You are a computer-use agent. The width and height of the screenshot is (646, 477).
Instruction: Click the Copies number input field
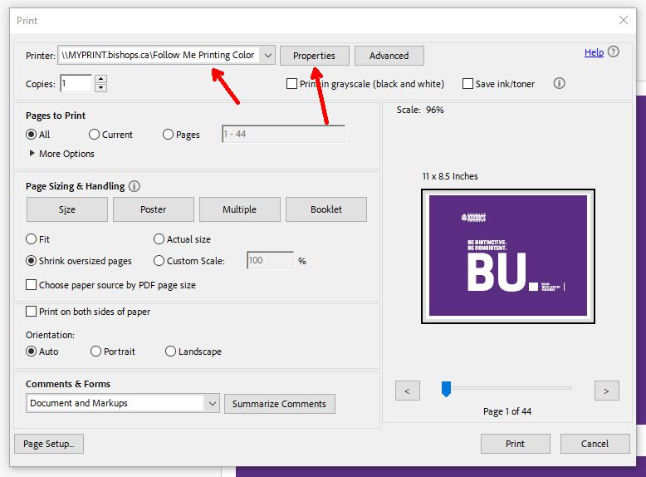click(75, 83)
